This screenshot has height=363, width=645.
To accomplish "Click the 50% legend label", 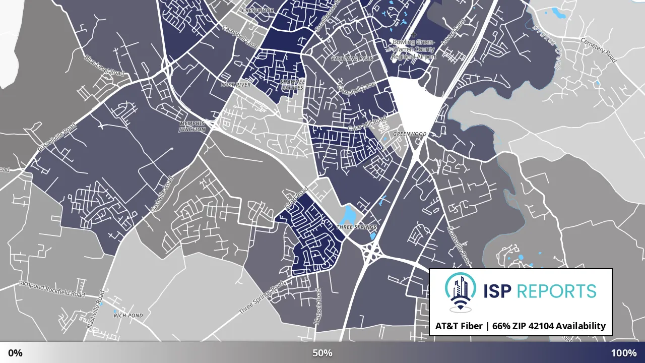I will [322, 353].
